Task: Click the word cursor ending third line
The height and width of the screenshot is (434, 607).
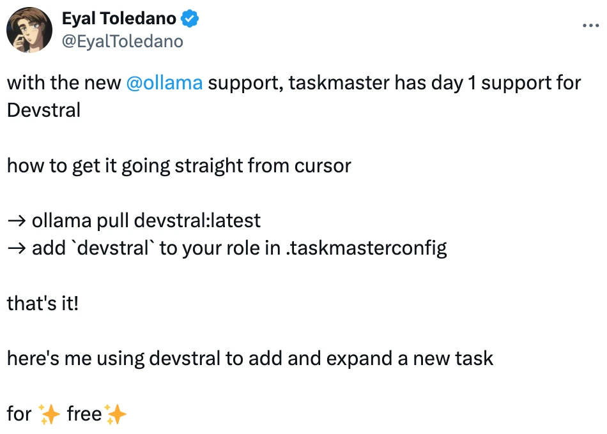Action: pyautogui.click(x=323, y=166)
